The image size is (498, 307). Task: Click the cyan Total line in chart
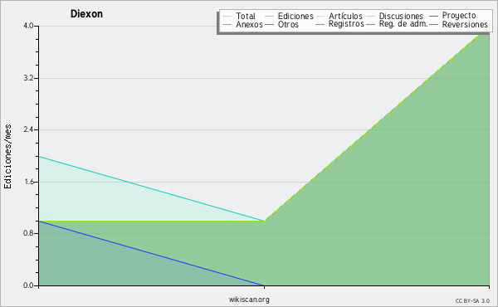(x=151, y=188)
